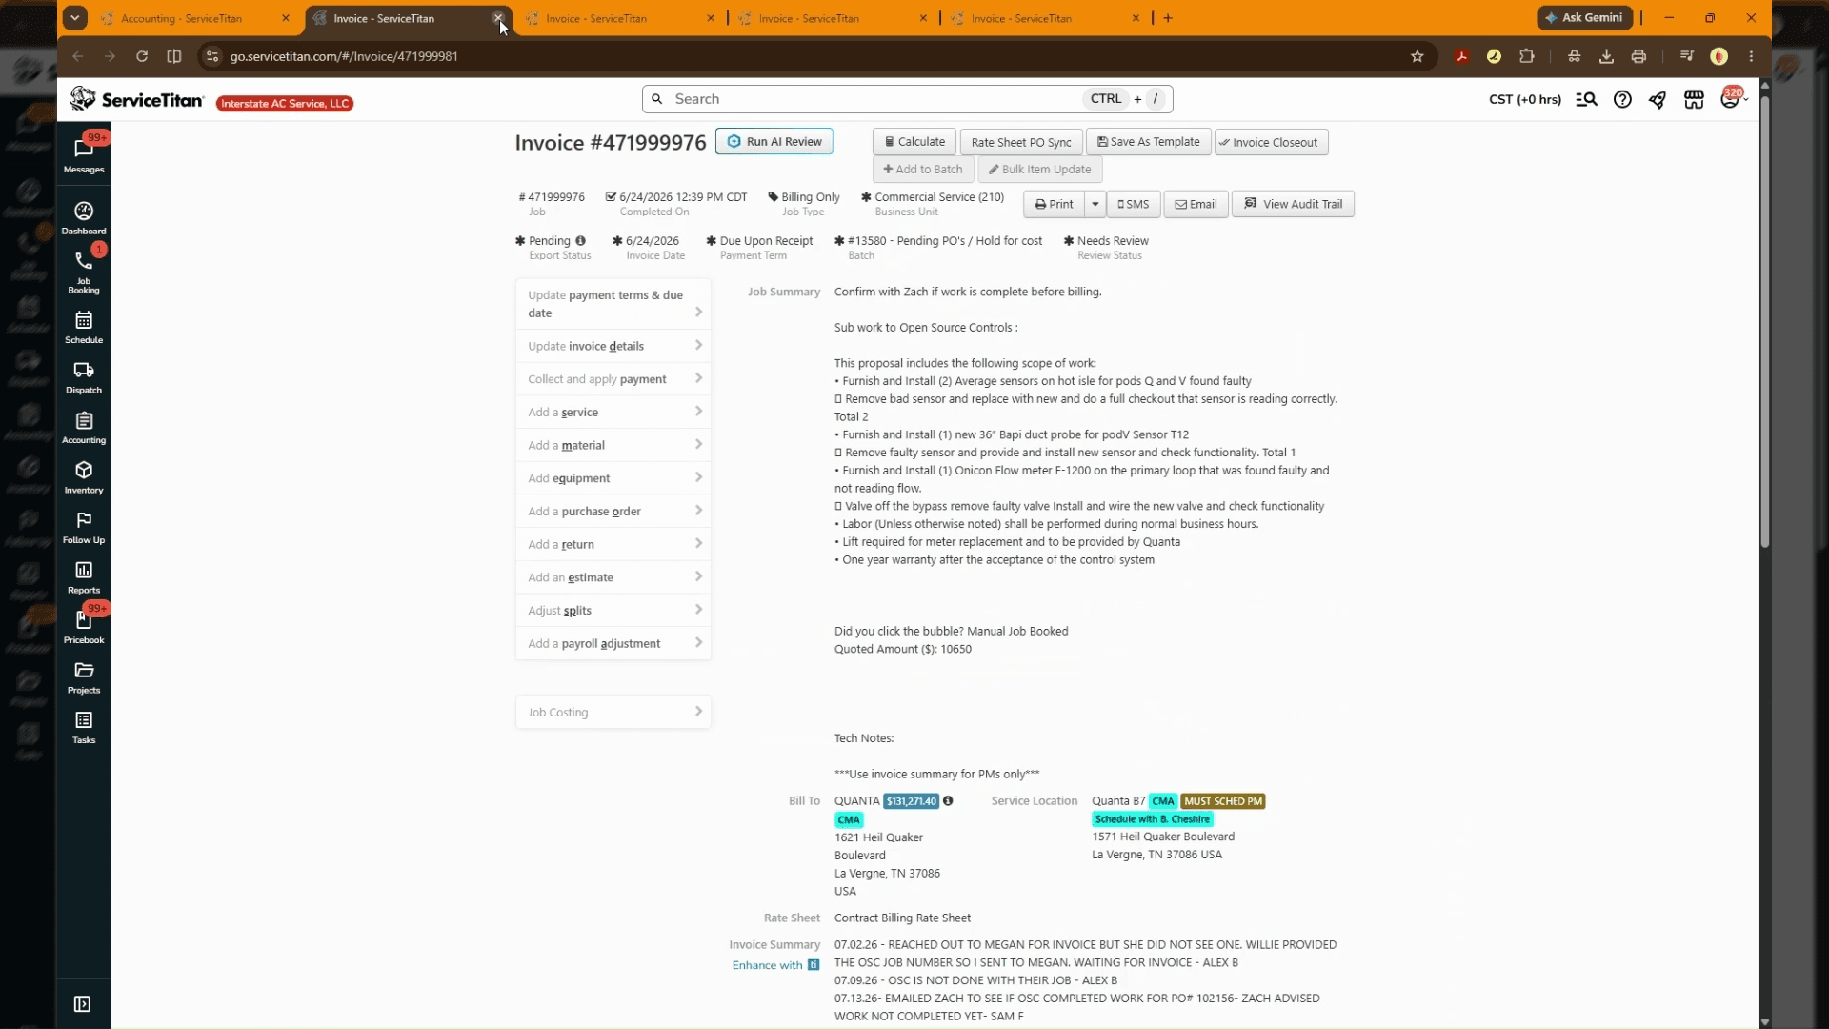Expand Add an estimate
1829x1029 pixels.
613,577
